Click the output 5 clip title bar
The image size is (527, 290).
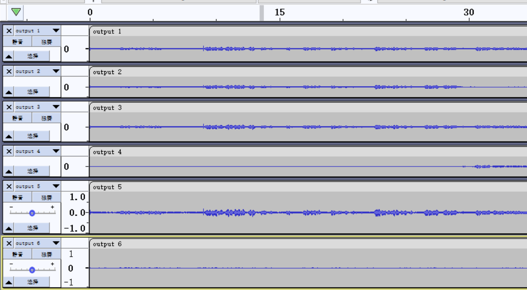[308, 187]
